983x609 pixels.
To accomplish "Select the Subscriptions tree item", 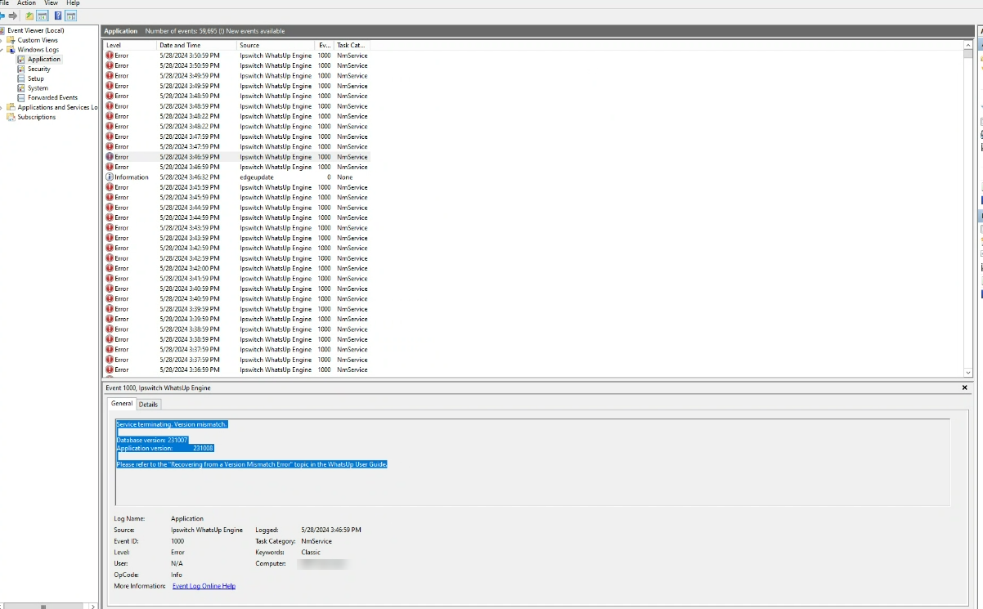I will [x=37, y=117].
